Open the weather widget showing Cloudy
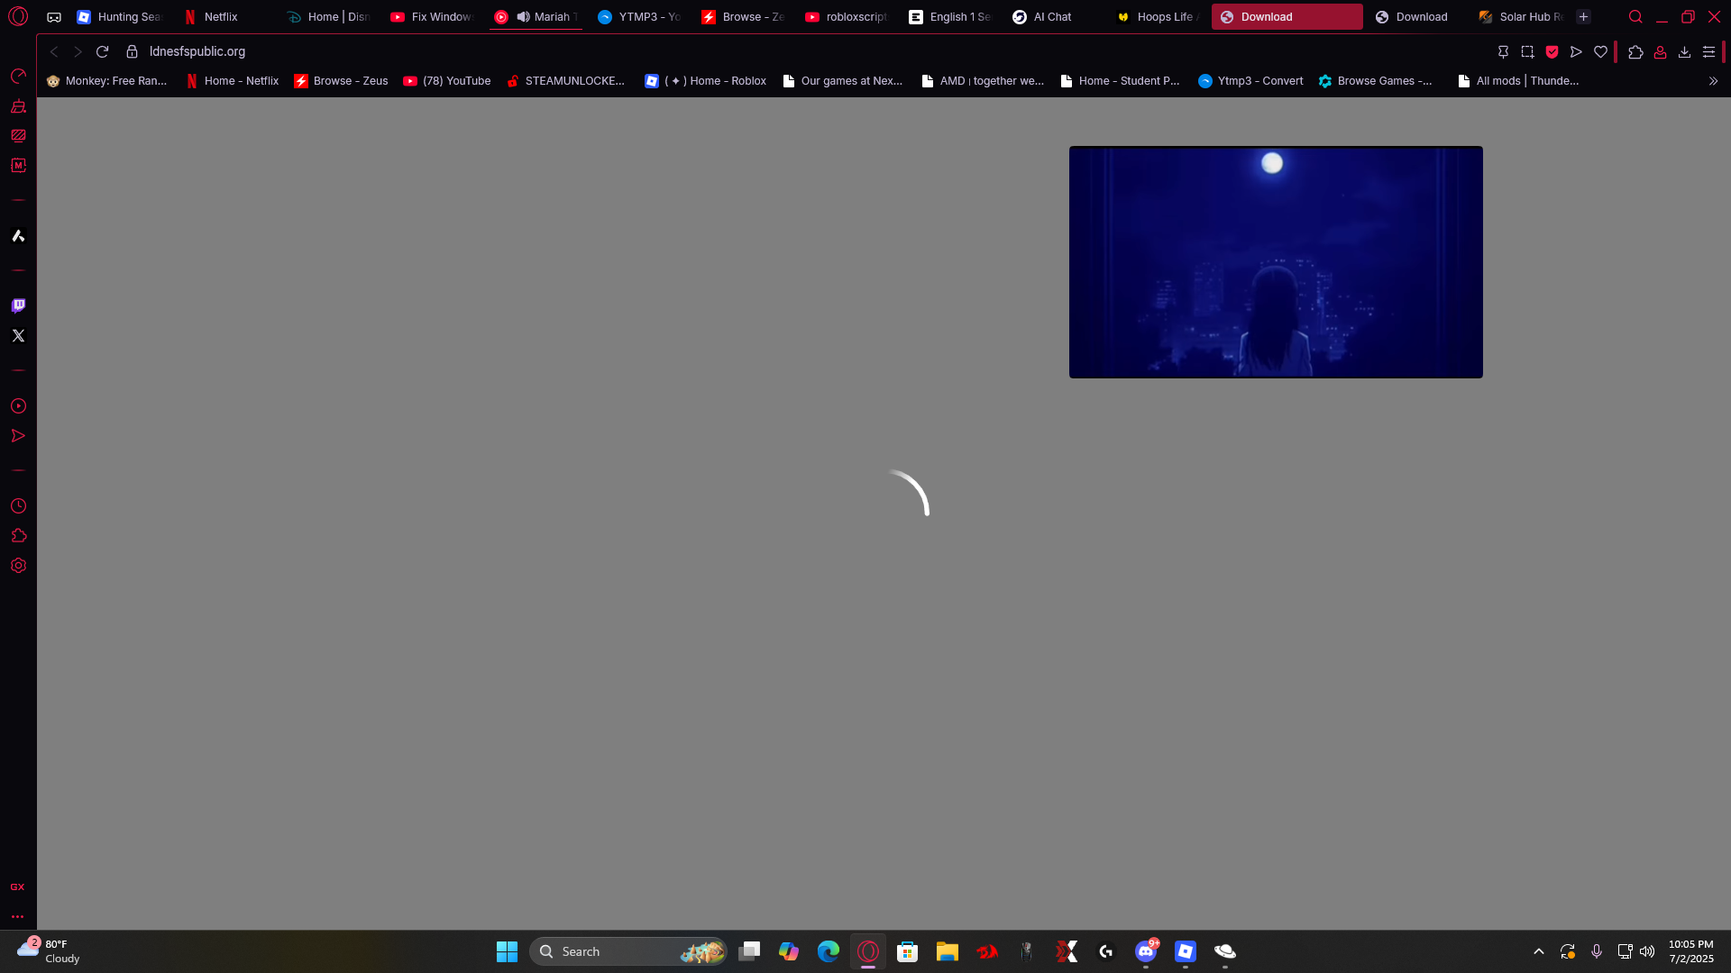The height and width of the screenshot is (973, 1731). [x=49, y=951]
